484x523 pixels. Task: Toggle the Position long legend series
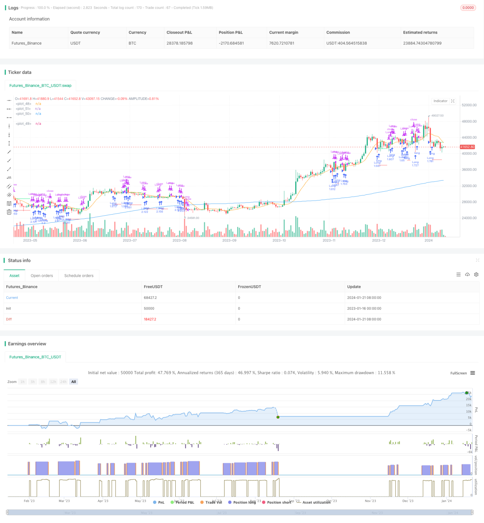[242, 502]
